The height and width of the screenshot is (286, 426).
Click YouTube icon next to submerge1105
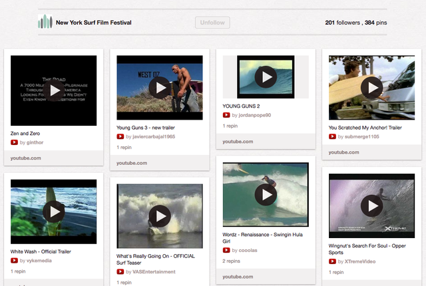(x=332, y=136)
